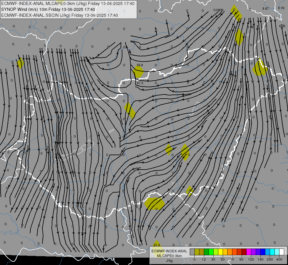Click the legend tick label 160
This screenshot has height=265, width=288.
click(x=260, y=259)
